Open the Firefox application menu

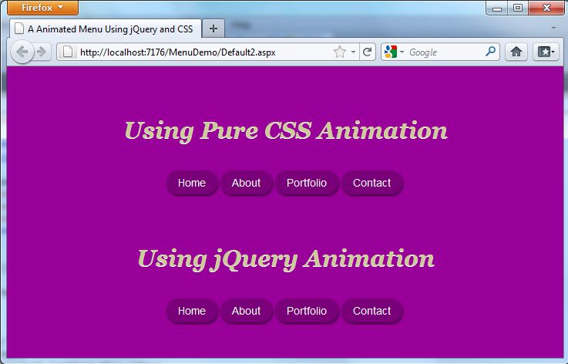(x=42, y=7)
